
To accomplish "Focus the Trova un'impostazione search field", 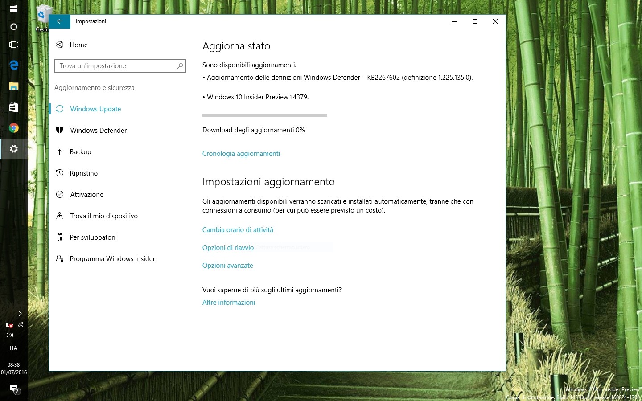I will [x=120, y=66].
